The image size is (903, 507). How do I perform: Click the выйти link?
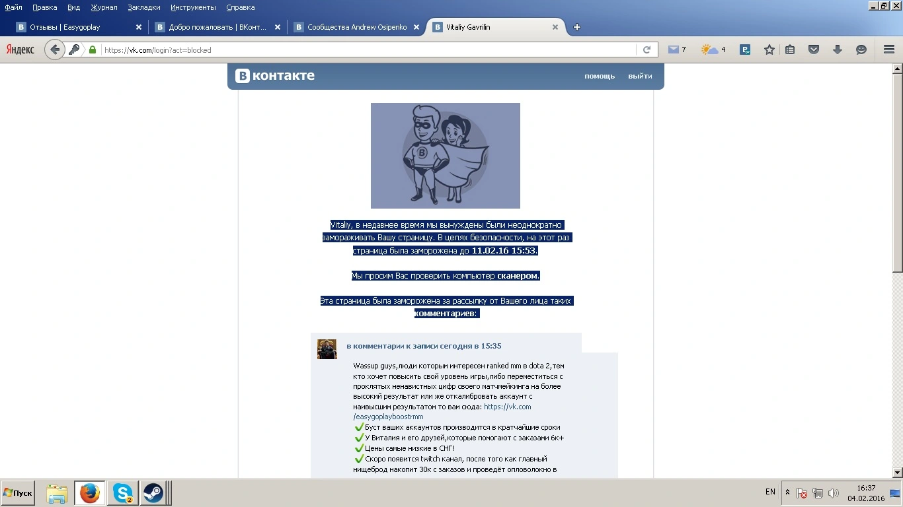point(640,76)
